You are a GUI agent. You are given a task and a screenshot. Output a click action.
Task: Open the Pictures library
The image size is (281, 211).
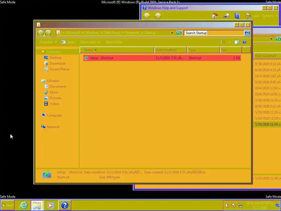point(55,98)
